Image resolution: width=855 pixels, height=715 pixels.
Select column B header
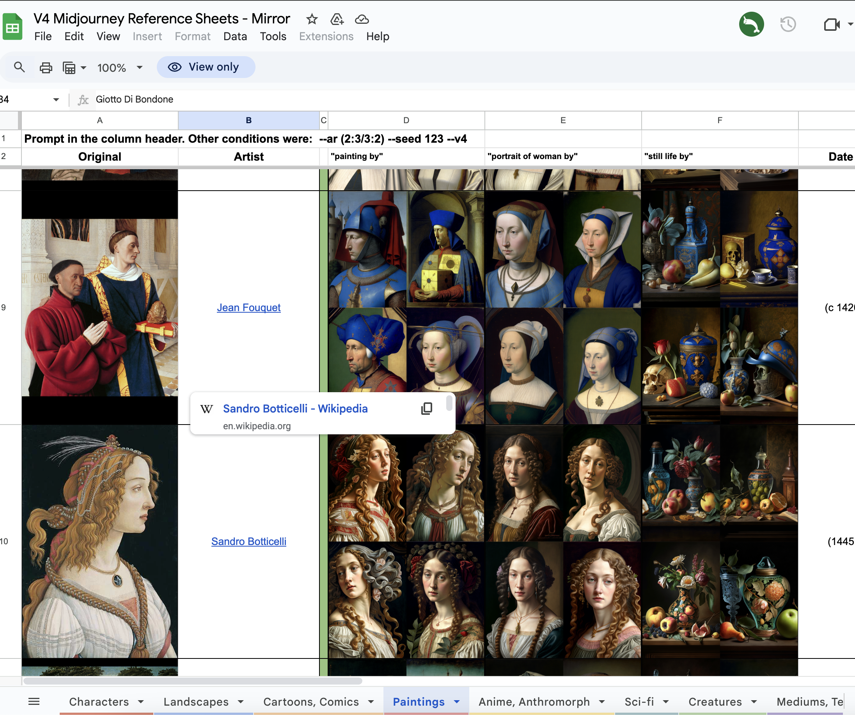click(249, 120)
